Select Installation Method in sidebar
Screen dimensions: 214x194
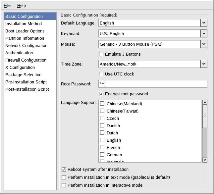coord(24,24)
